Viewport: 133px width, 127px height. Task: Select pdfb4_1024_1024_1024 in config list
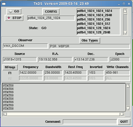click(x=95, y=11)
